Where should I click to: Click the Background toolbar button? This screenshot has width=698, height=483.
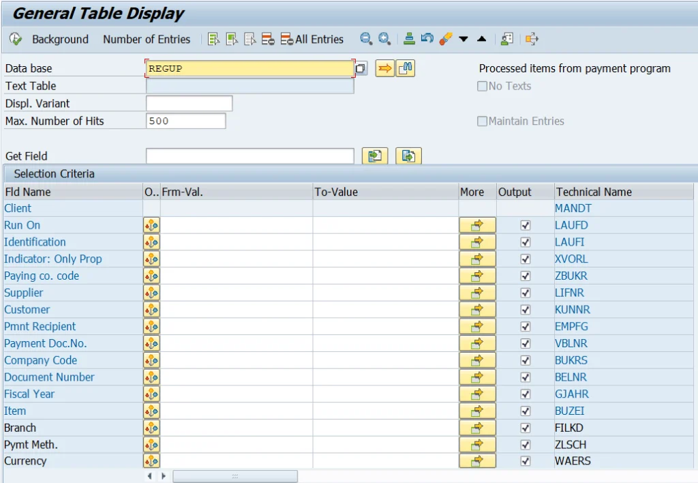point(60,39)
